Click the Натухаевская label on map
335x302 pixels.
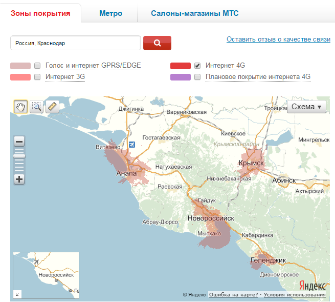click(x=174, y=167)
